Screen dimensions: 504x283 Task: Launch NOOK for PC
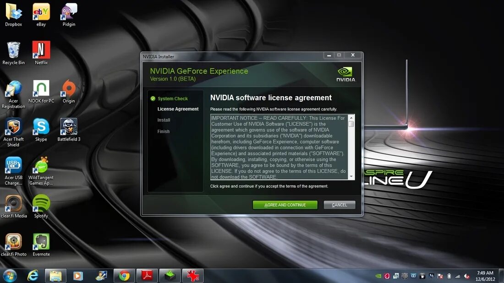[41, 92]
